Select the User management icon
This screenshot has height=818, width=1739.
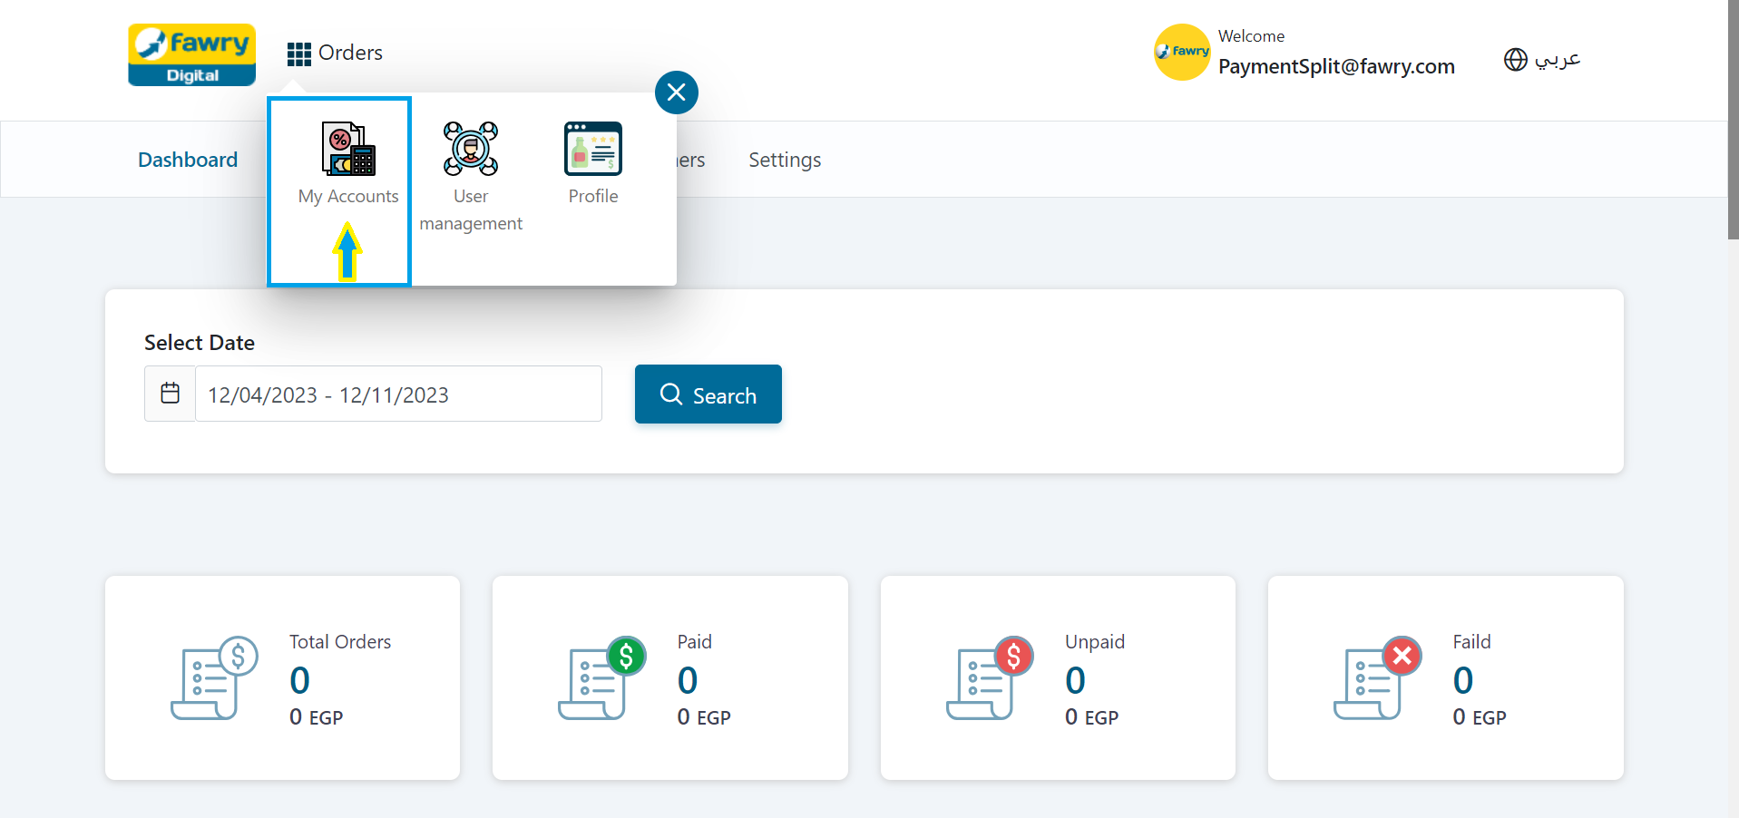point(471,149)
